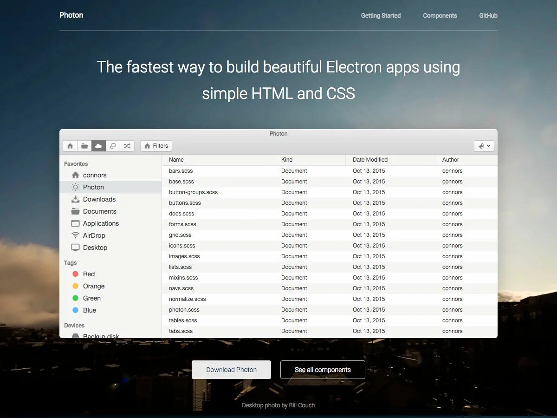The height and width of the screenshot is (418, 557).
Task: Open the Getting Started nav link
Action: tap(381, 15)
